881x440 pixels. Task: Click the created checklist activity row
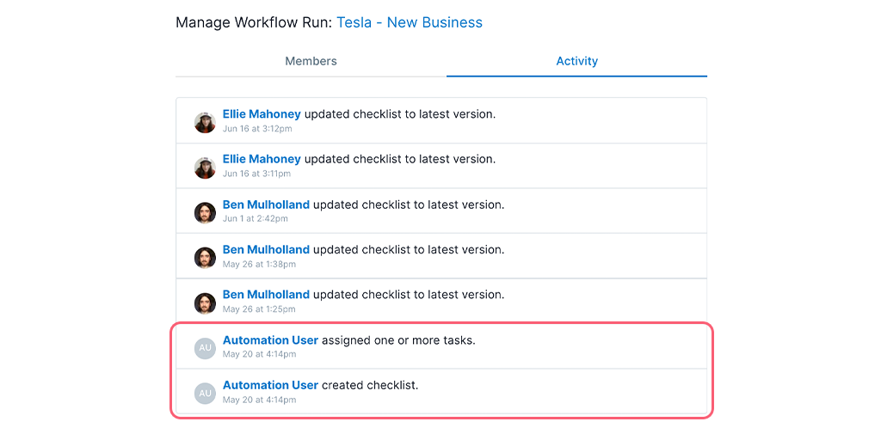(441, 391)
